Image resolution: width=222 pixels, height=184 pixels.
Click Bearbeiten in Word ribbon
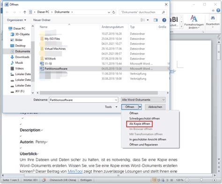pos(213,22)
